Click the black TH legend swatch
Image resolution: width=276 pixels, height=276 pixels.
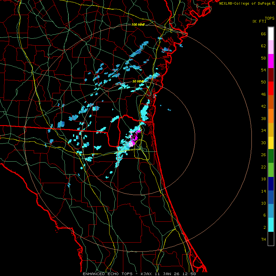[271, 239]
